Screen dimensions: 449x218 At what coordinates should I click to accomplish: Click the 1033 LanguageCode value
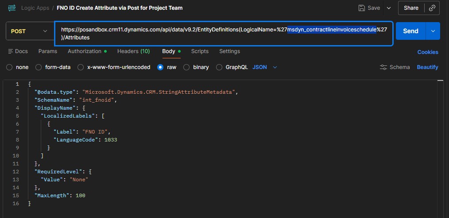pos(111,140)
